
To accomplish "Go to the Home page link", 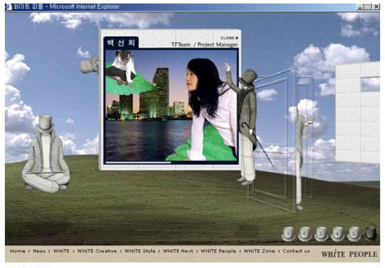I will [17, 251].
